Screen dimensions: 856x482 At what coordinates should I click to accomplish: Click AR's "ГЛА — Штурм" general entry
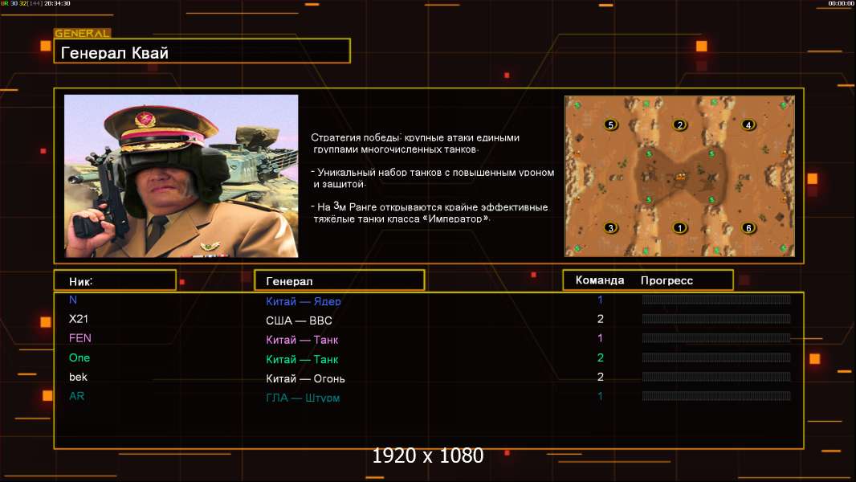[x=303, y=398]
